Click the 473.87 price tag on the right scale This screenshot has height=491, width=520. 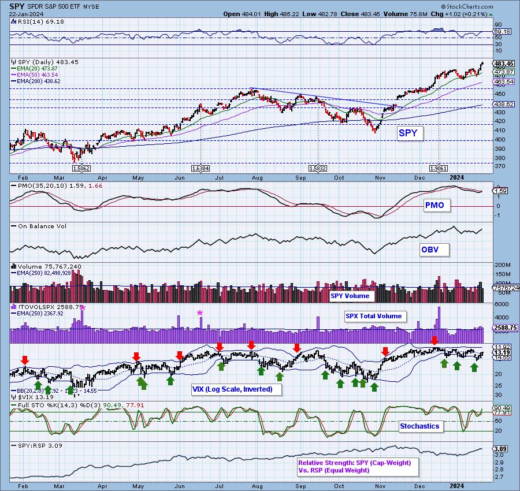click(x=504, y=72)
